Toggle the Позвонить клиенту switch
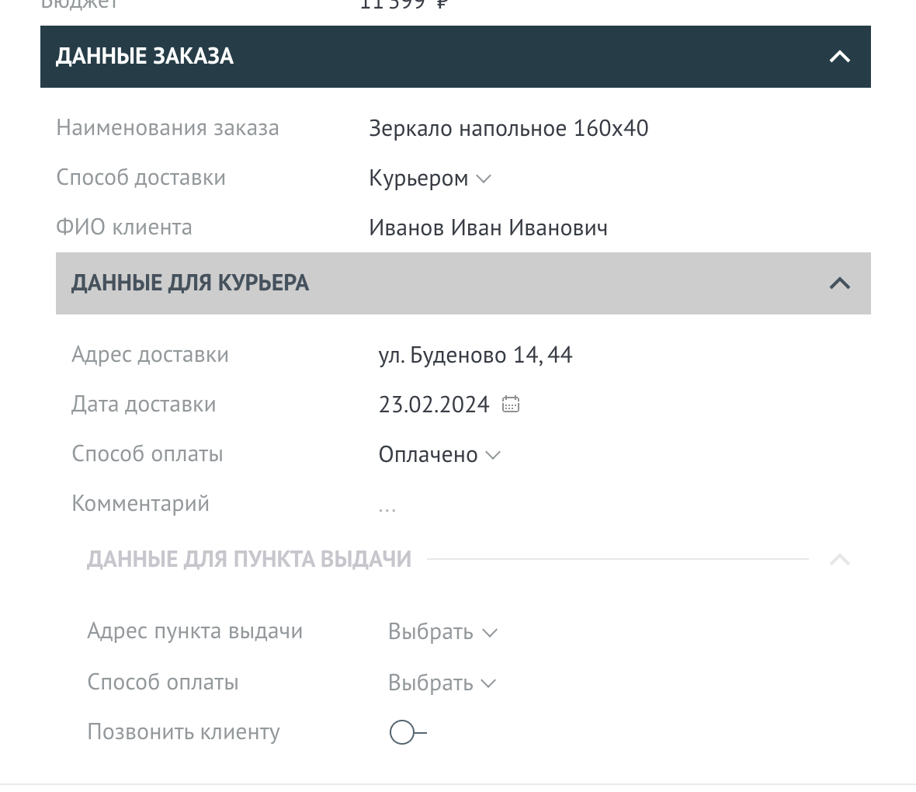 pyautogui.click(x=407, y=732)
